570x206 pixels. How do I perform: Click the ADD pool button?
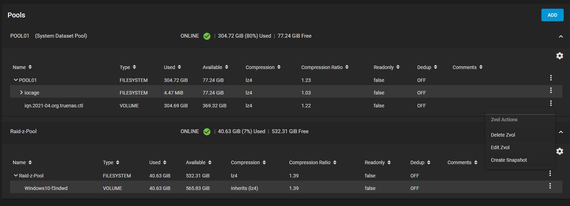tap(553, 15)
